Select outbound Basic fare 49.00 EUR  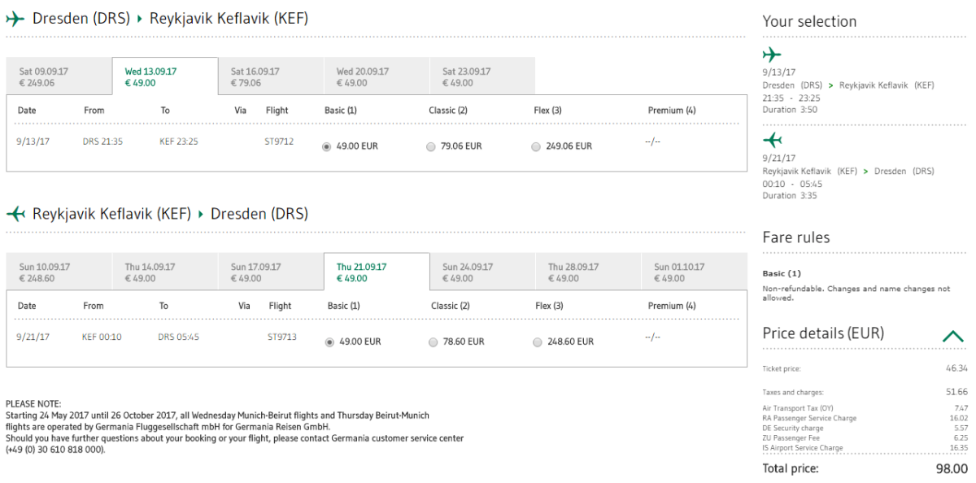pos(327,147)
